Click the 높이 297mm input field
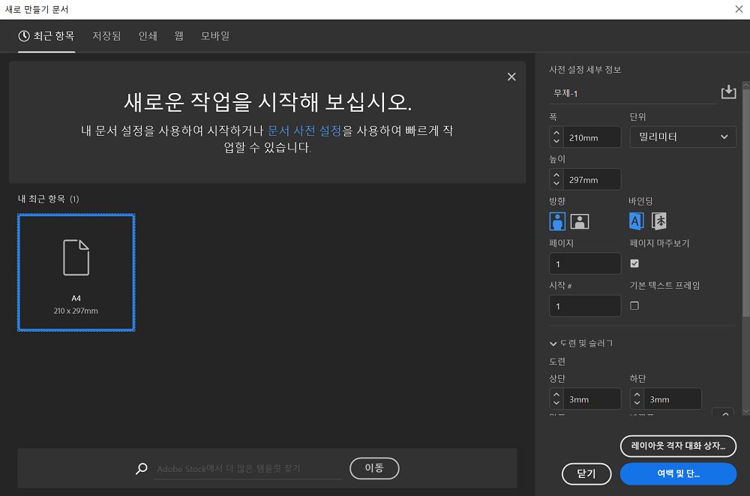750x496 pixels. pos(592,179)
